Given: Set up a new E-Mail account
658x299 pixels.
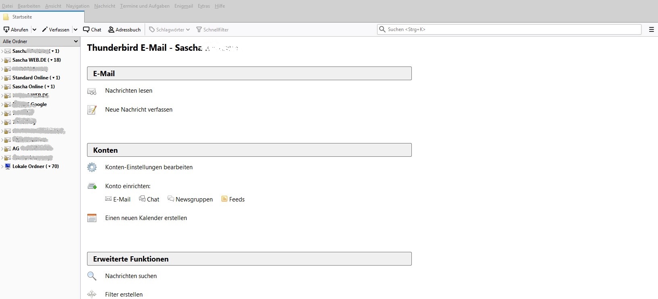Looking at the screenshot, I should pyautogui.click(x=118, y=199).
